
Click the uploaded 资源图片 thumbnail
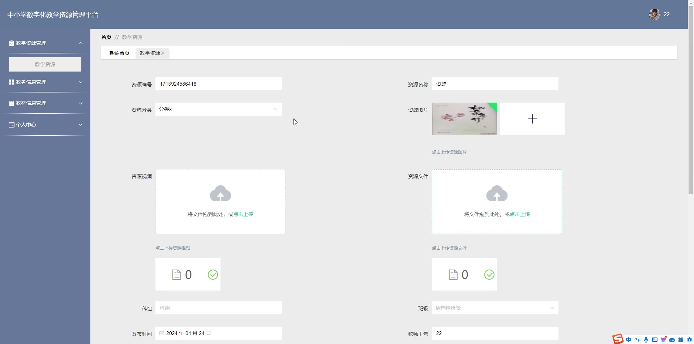pyautogui.click(x=464, y=119)
